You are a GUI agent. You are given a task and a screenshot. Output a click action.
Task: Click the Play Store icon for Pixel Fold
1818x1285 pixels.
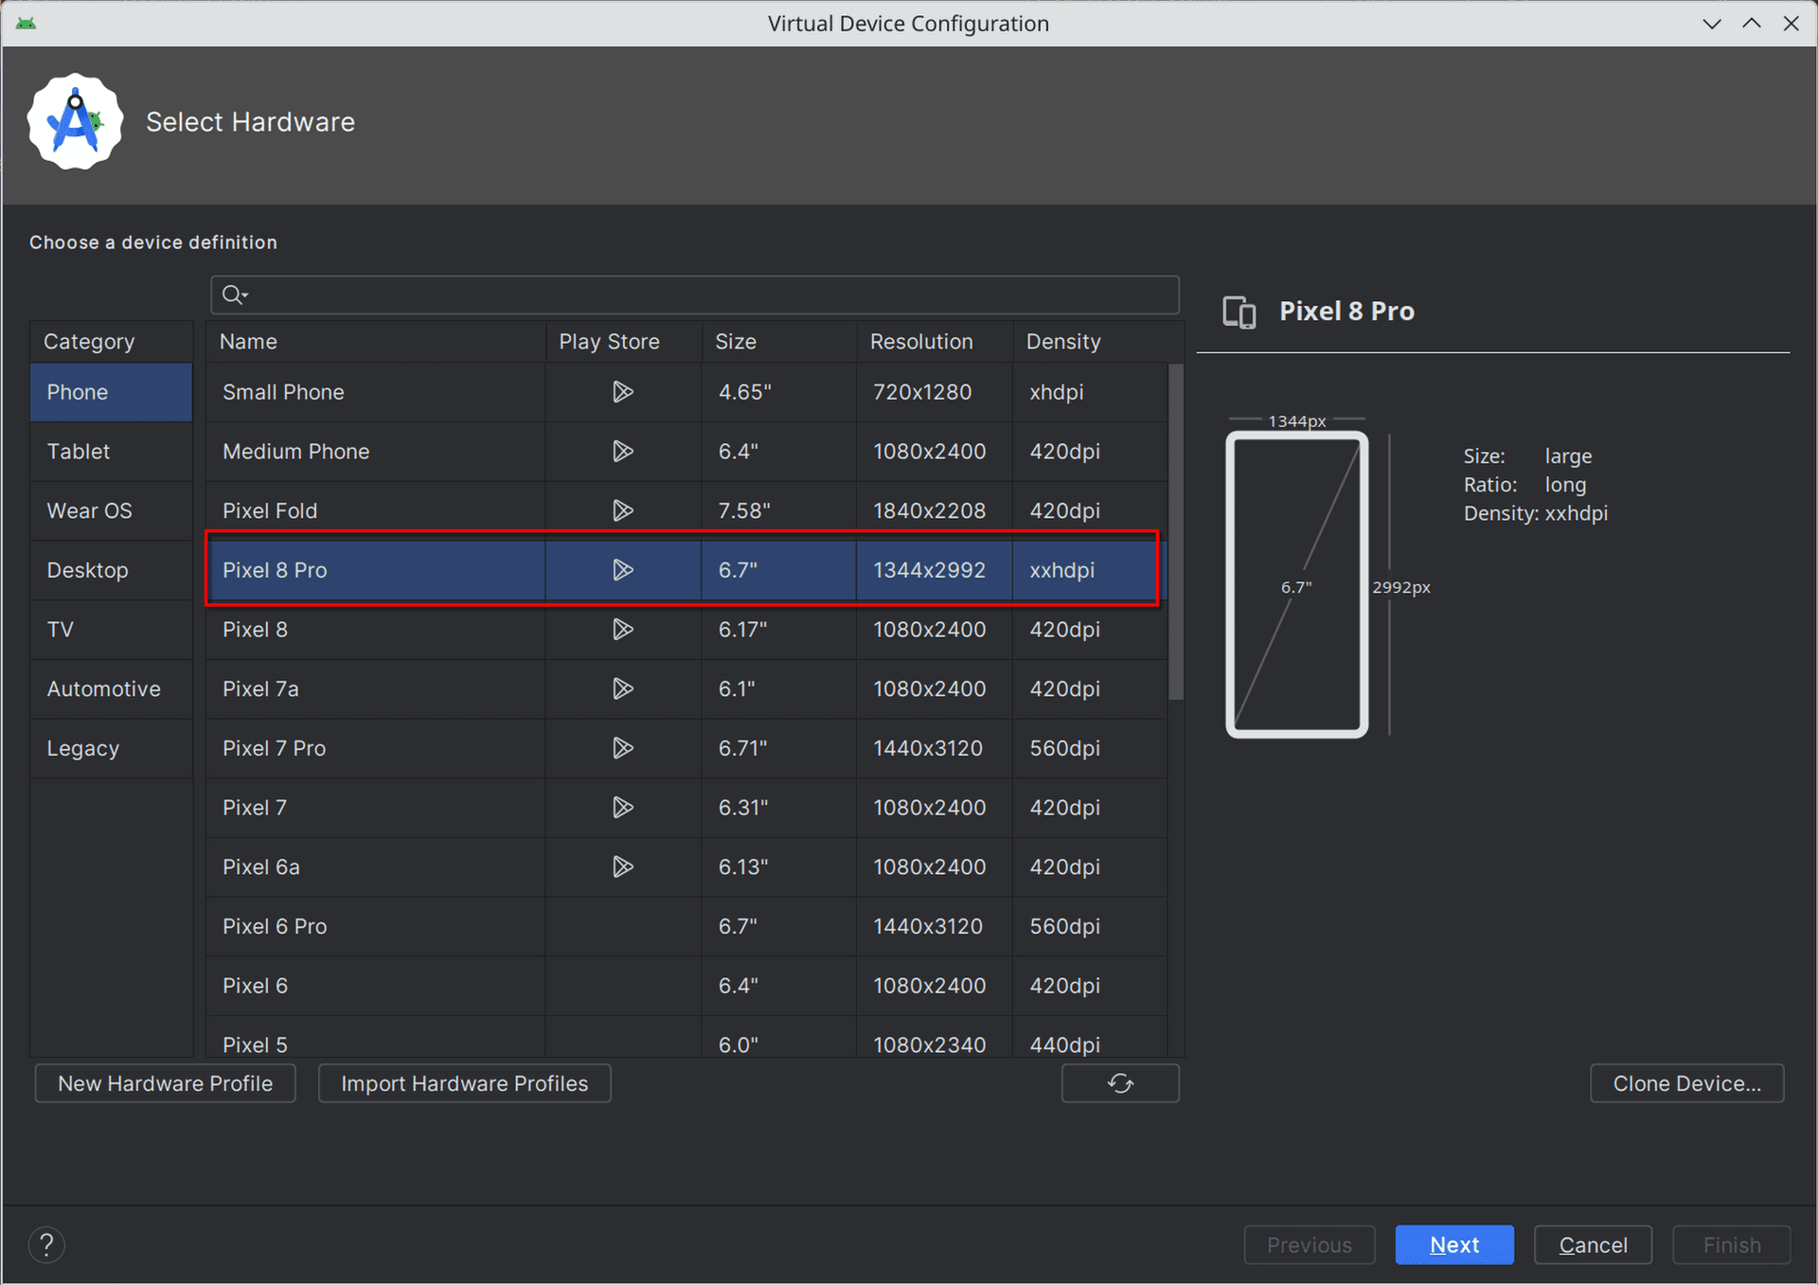tap(622, 511)
